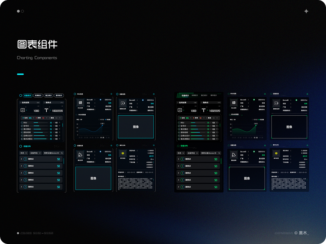Switch to blue 设备统计 tab
326x244 pixels.
(28, 96)
